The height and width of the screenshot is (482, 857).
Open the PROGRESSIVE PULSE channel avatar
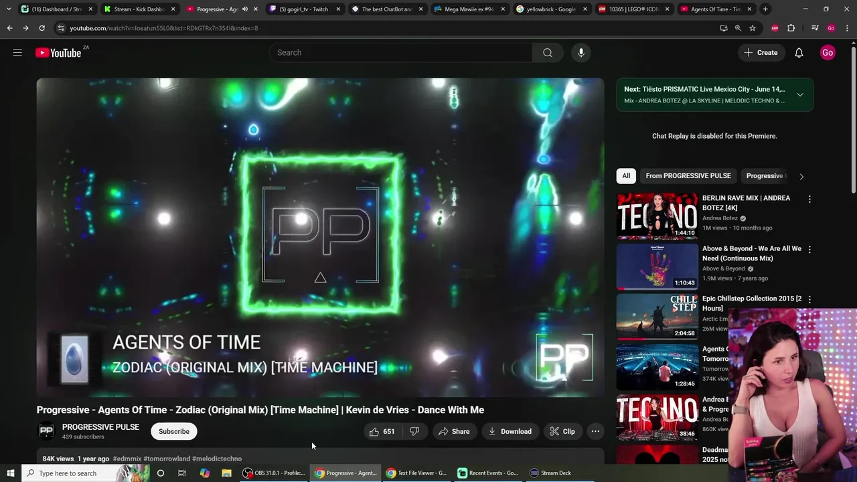click(x=46, y=431)
